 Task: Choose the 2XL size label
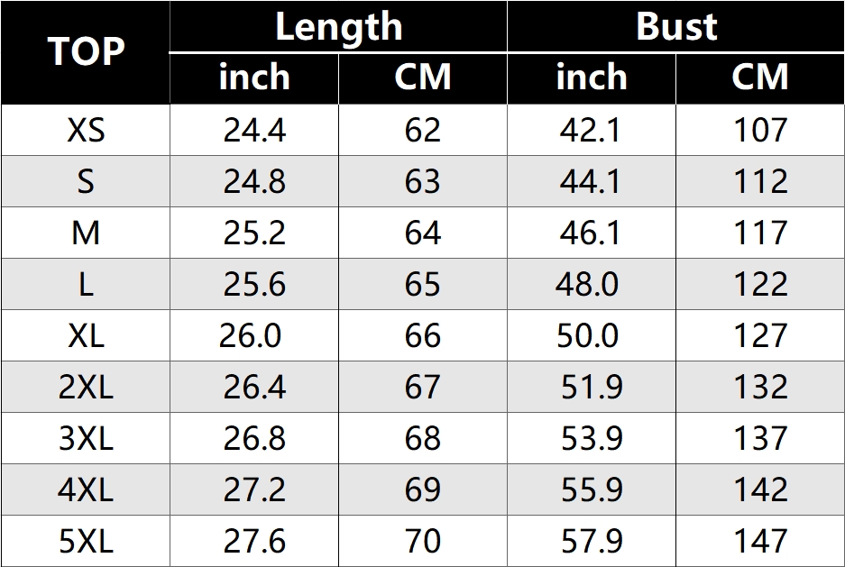tap(86, 388)
